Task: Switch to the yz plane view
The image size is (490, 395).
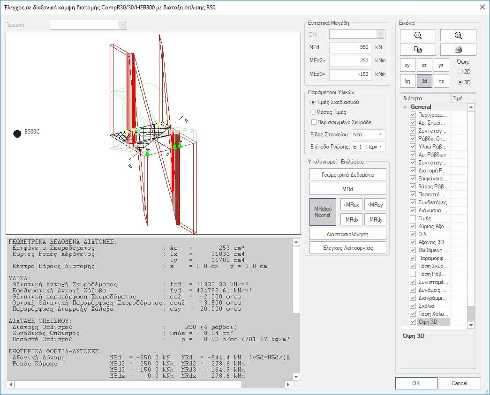Action: pos(441,66)
